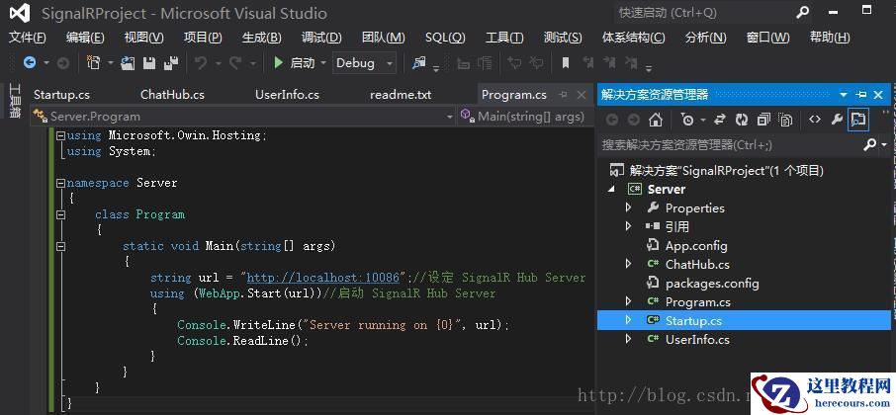
Task: Click the Collapse All icon in Solution Explorer
Action: (x=763, y=120)
